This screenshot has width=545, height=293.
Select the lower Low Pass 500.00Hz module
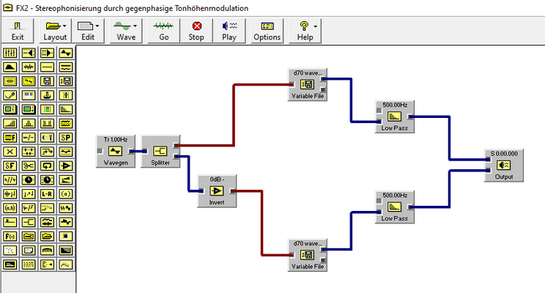(395, 207)
